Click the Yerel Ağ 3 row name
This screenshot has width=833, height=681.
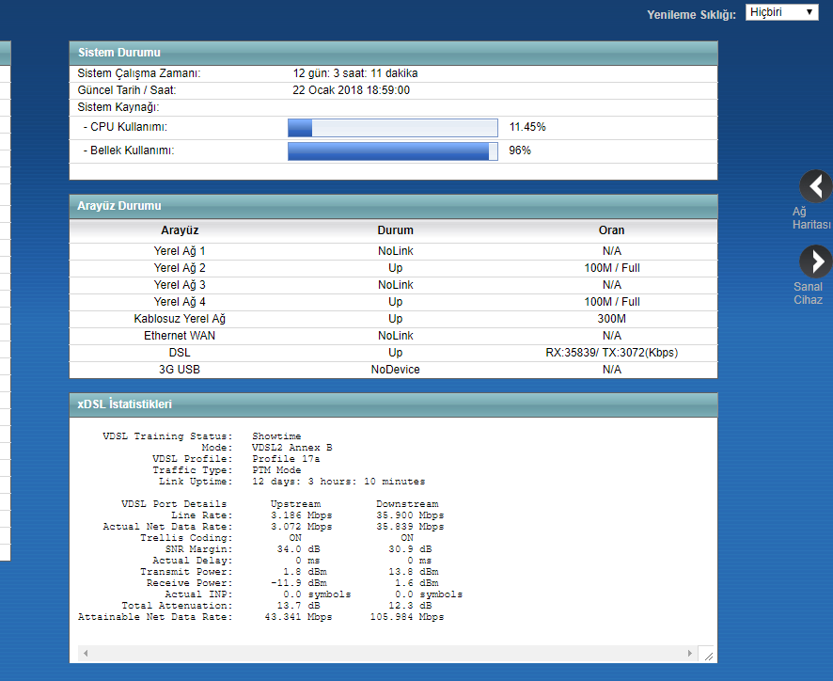click(x=180, y=285)
